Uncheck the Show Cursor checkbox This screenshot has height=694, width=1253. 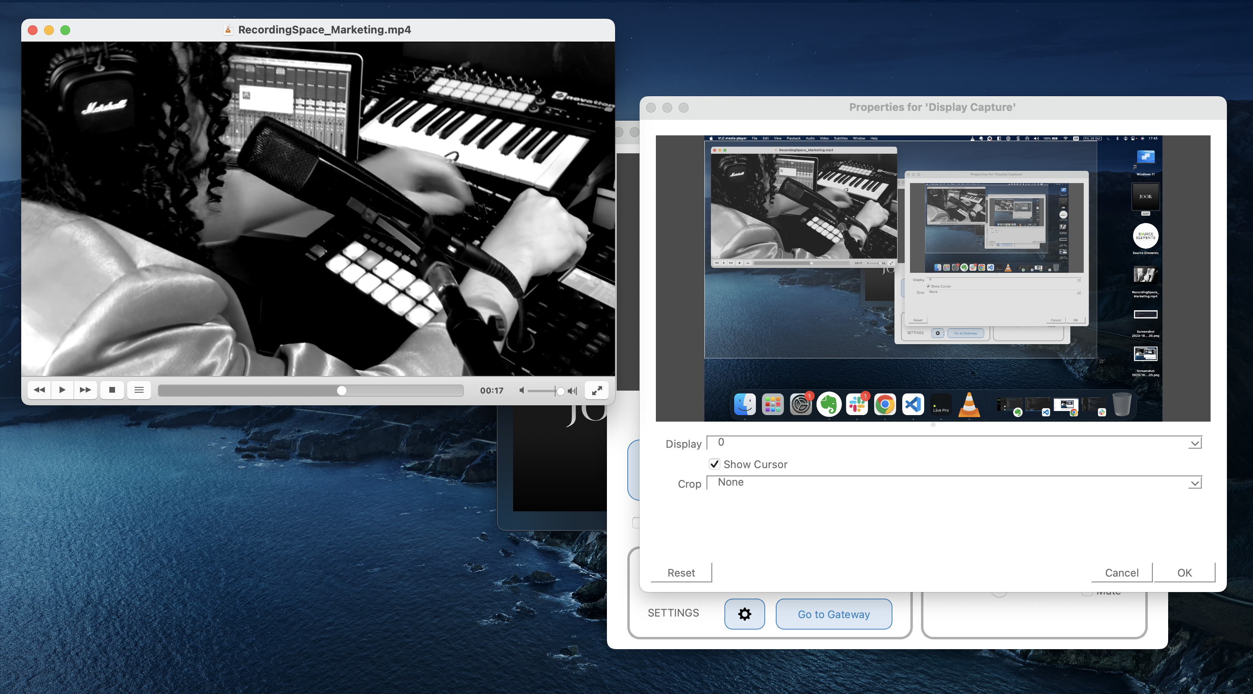pos(714,464)
